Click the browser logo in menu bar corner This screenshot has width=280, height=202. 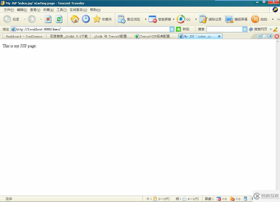click(x=275, y=10)
